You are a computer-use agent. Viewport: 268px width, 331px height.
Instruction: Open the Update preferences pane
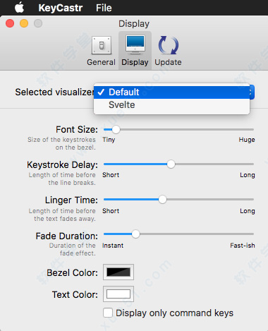[168, 51]
